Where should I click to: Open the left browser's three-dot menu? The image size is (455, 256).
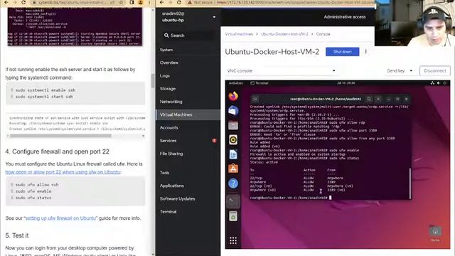149,3
